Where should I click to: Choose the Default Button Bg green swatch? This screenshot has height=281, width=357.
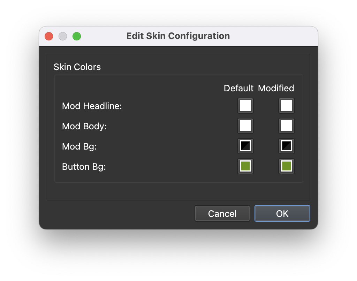coord(245,166)
